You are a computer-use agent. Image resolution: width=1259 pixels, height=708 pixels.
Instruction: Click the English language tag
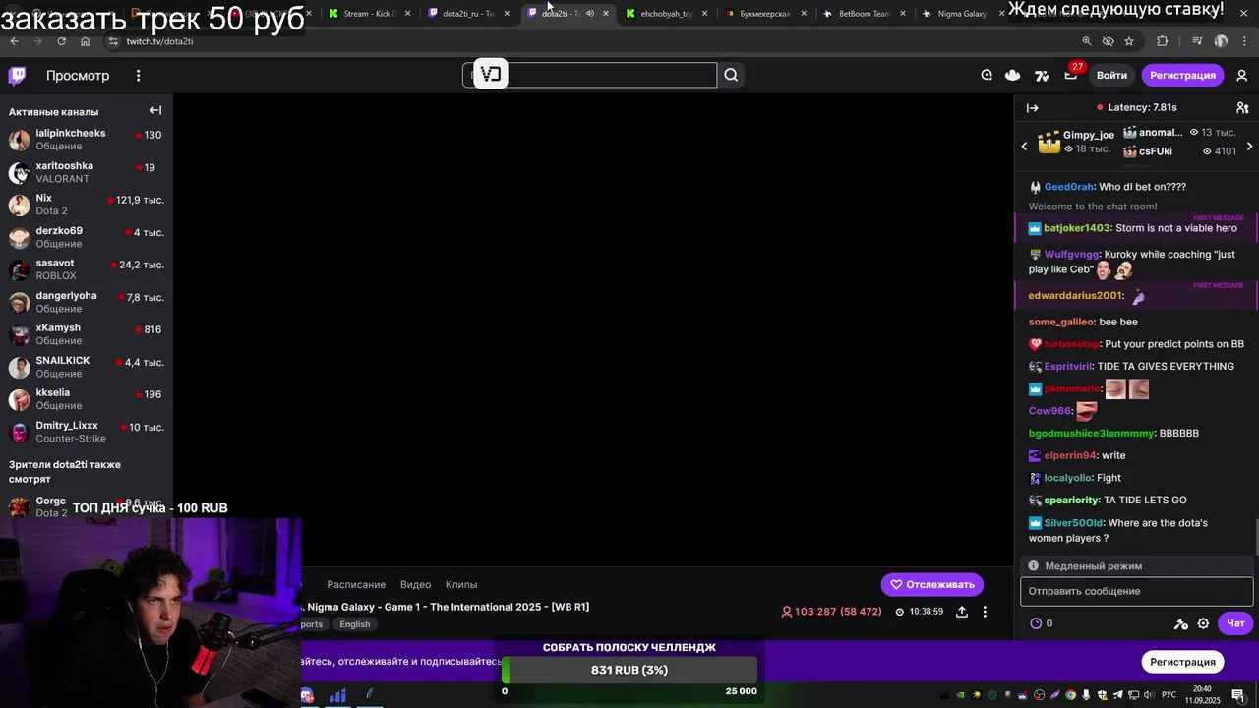pyautogui.click(x=355, y=624)
